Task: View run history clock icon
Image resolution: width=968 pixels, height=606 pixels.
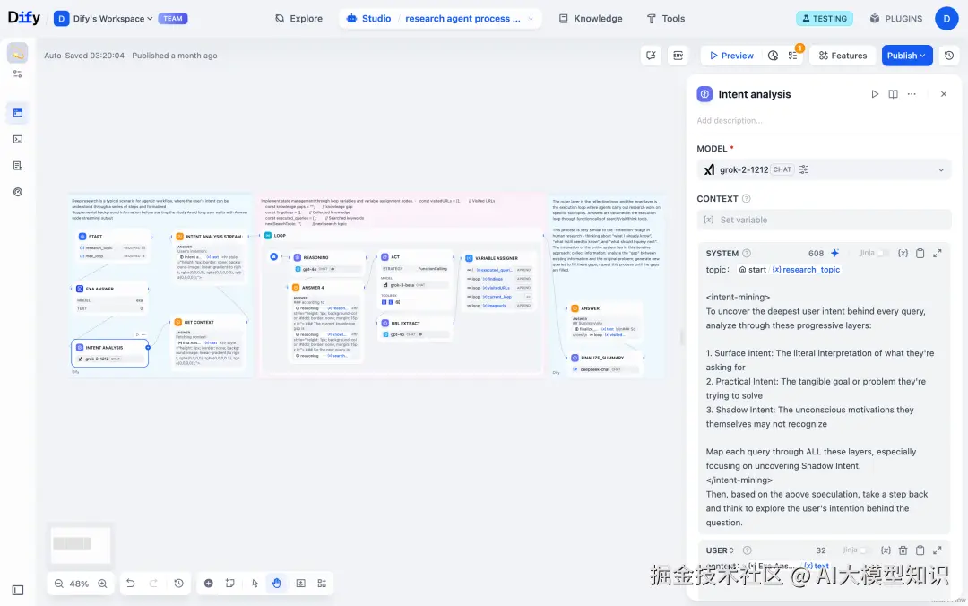Action: (773, 56)
